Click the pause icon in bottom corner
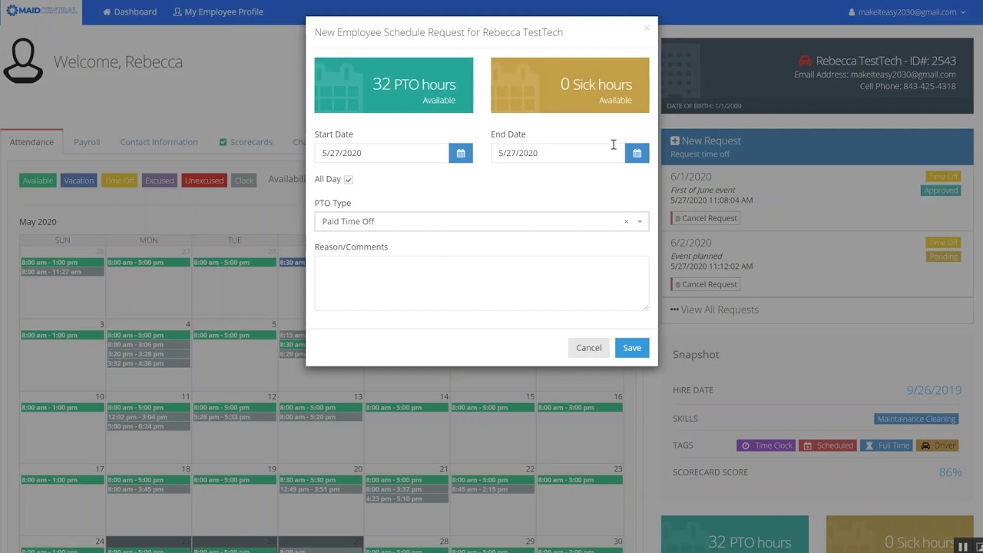The width and height of the screenshot is (983, 553). [962, 547]
